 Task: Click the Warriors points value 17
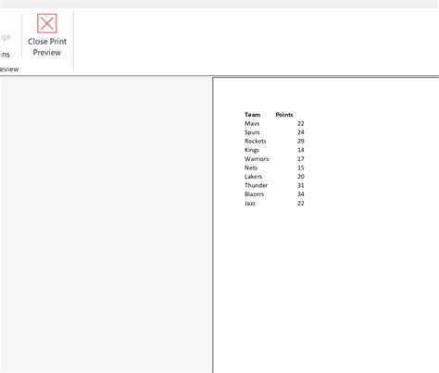[x=301, y=159]
